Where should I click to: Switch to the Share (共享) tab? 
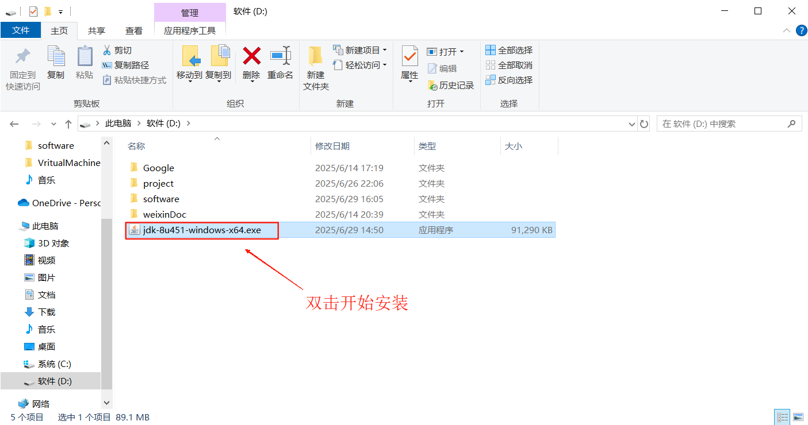(97, 30)
